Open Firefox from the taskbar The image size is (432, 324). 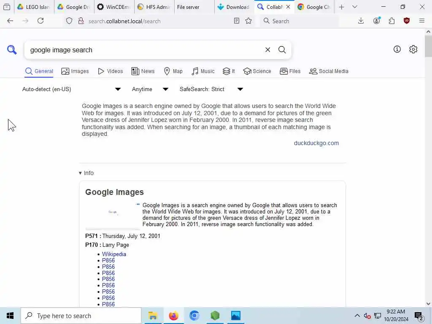173,316
